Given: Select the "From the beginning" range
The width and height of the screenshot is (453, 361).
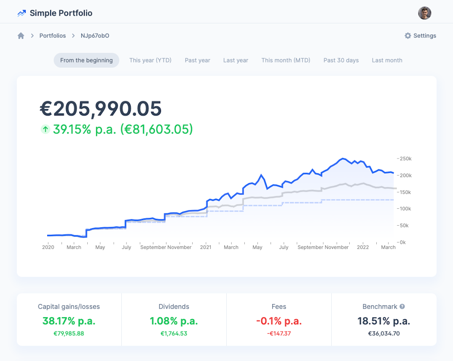Looking at the screenshot, I should coord(86,60).
